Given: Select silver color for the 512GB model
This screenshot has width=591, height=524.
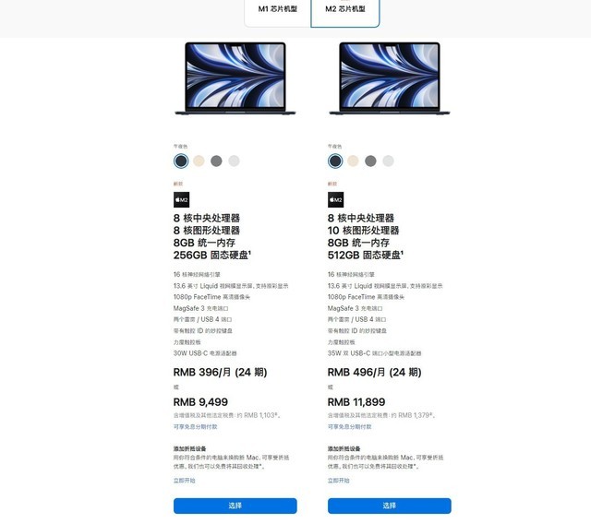Looking at the screenshot, I should (x=388, y=161).
